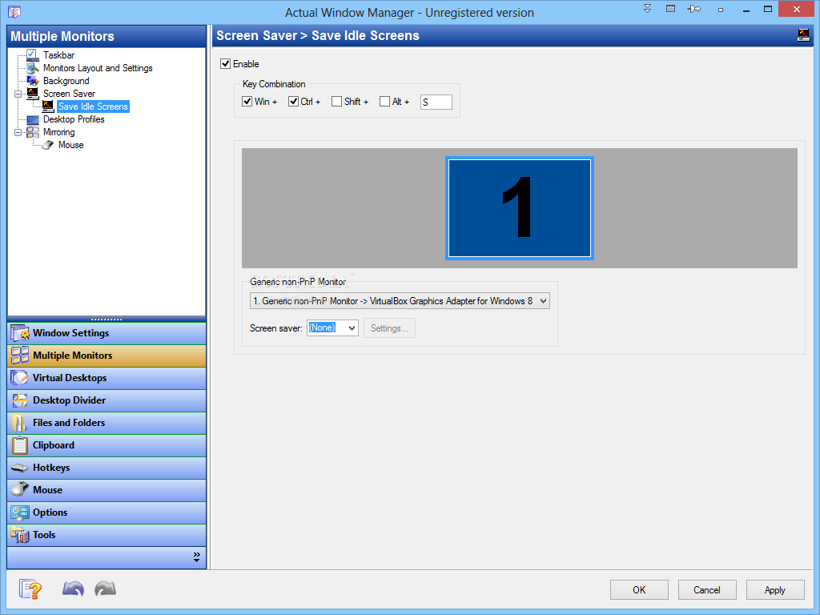
Task: Open Desktop Divider section
Action: tap(107, 400)
